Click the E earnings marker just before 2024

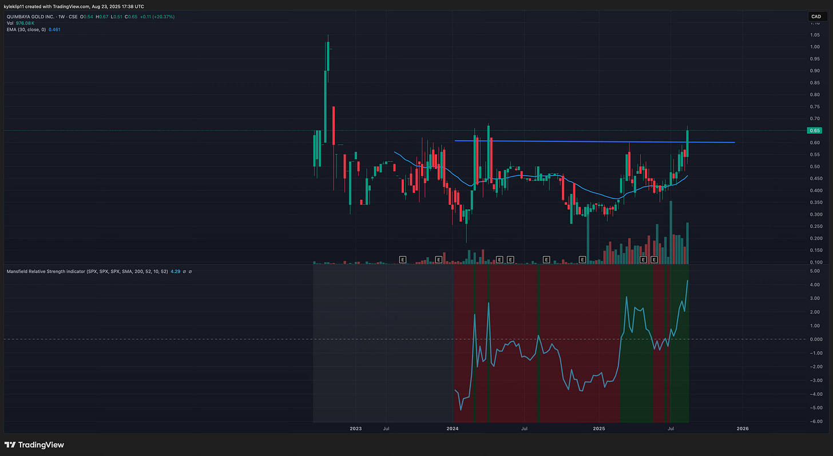[438, 260]
